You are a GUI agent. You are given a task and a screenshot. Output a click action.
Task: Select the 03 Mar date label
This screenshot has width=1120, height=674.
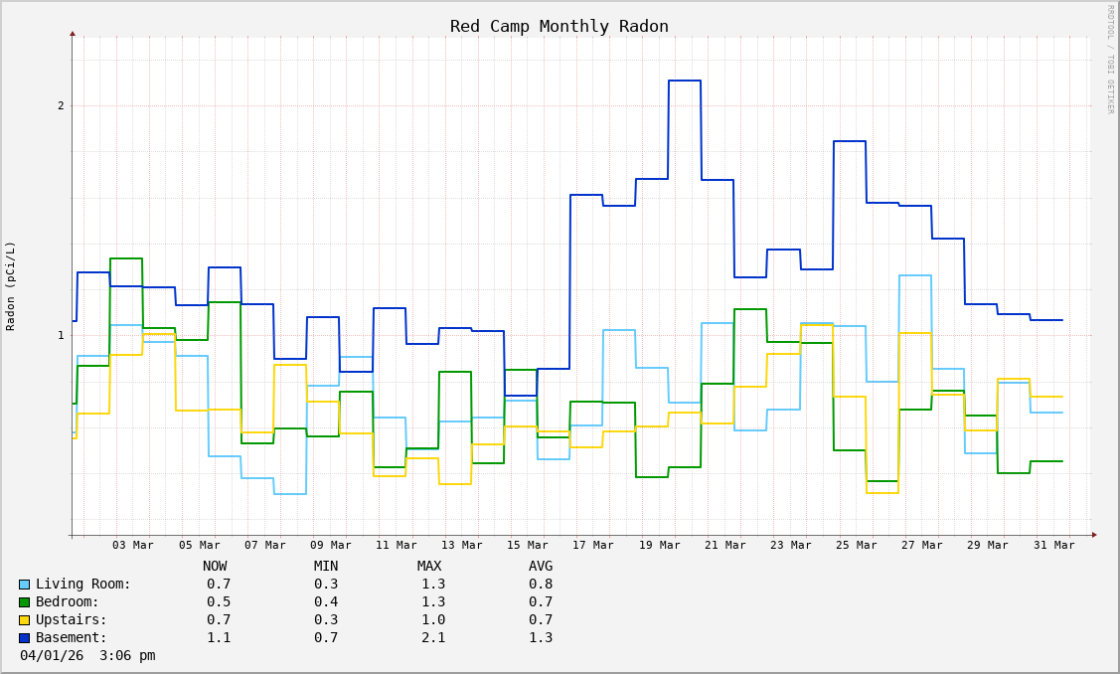(133, 545)
